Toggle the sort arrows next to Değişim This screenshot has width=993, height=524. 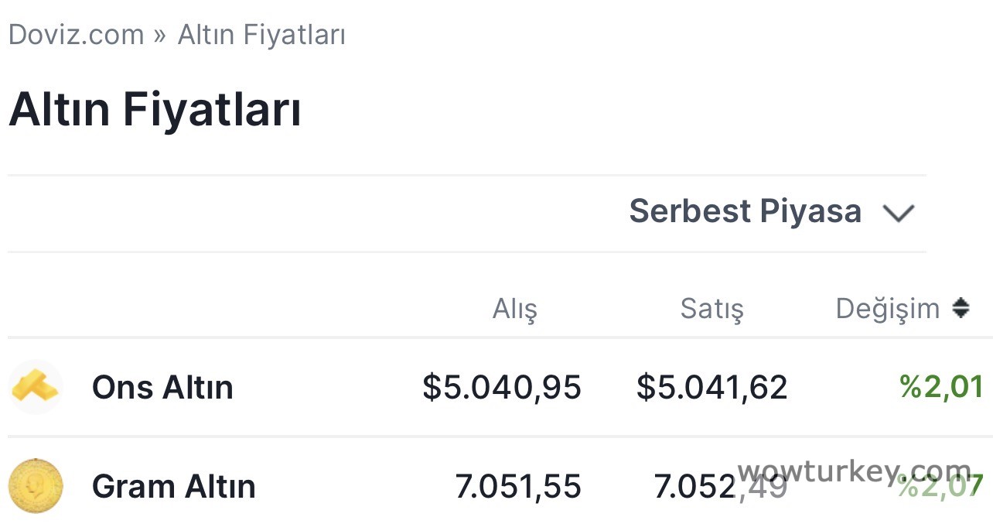coord(961,309)
